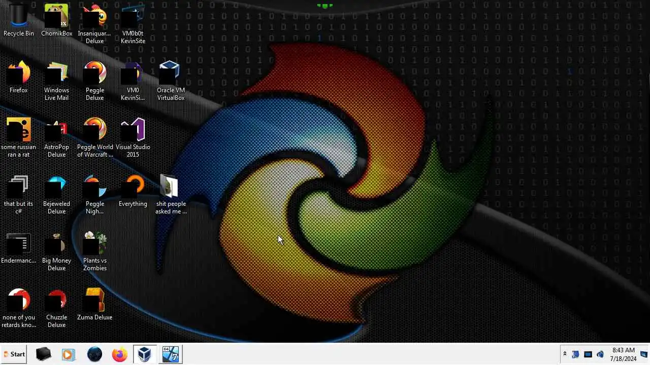The width and height of the screenshot is (650, 365).
Task: Select the Big Money Deluxe icon
Action: pos(56,251)
